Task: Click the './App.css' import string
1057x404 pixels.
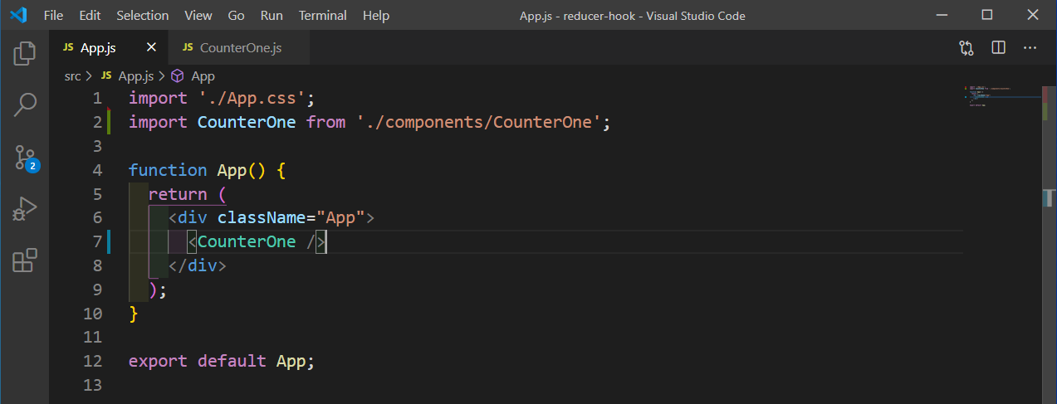Action: tap(252, 99)
